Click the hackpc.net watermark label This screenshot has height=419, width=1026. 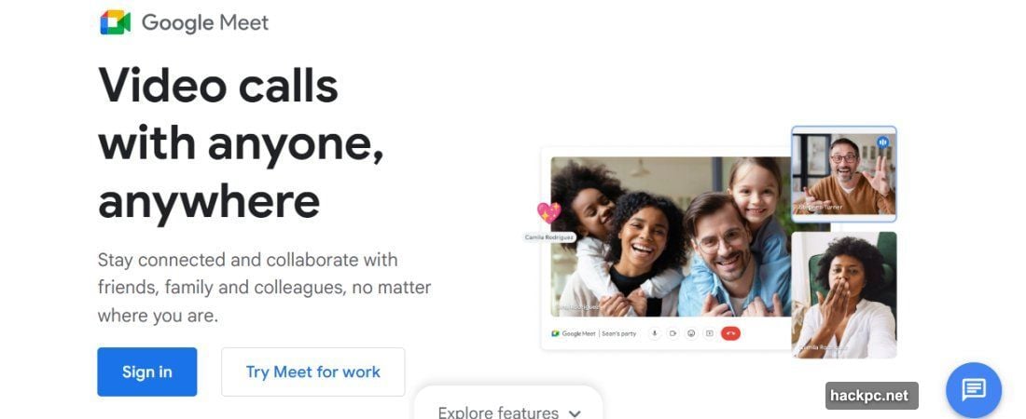(x=871, y=396)
